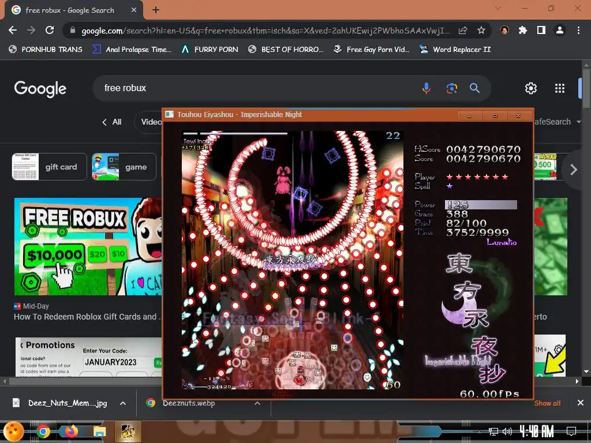Screen dimensions: 591x443
Task: Click the Touhou Imperishable Night title bar
Action: click(x=309, y=115)
